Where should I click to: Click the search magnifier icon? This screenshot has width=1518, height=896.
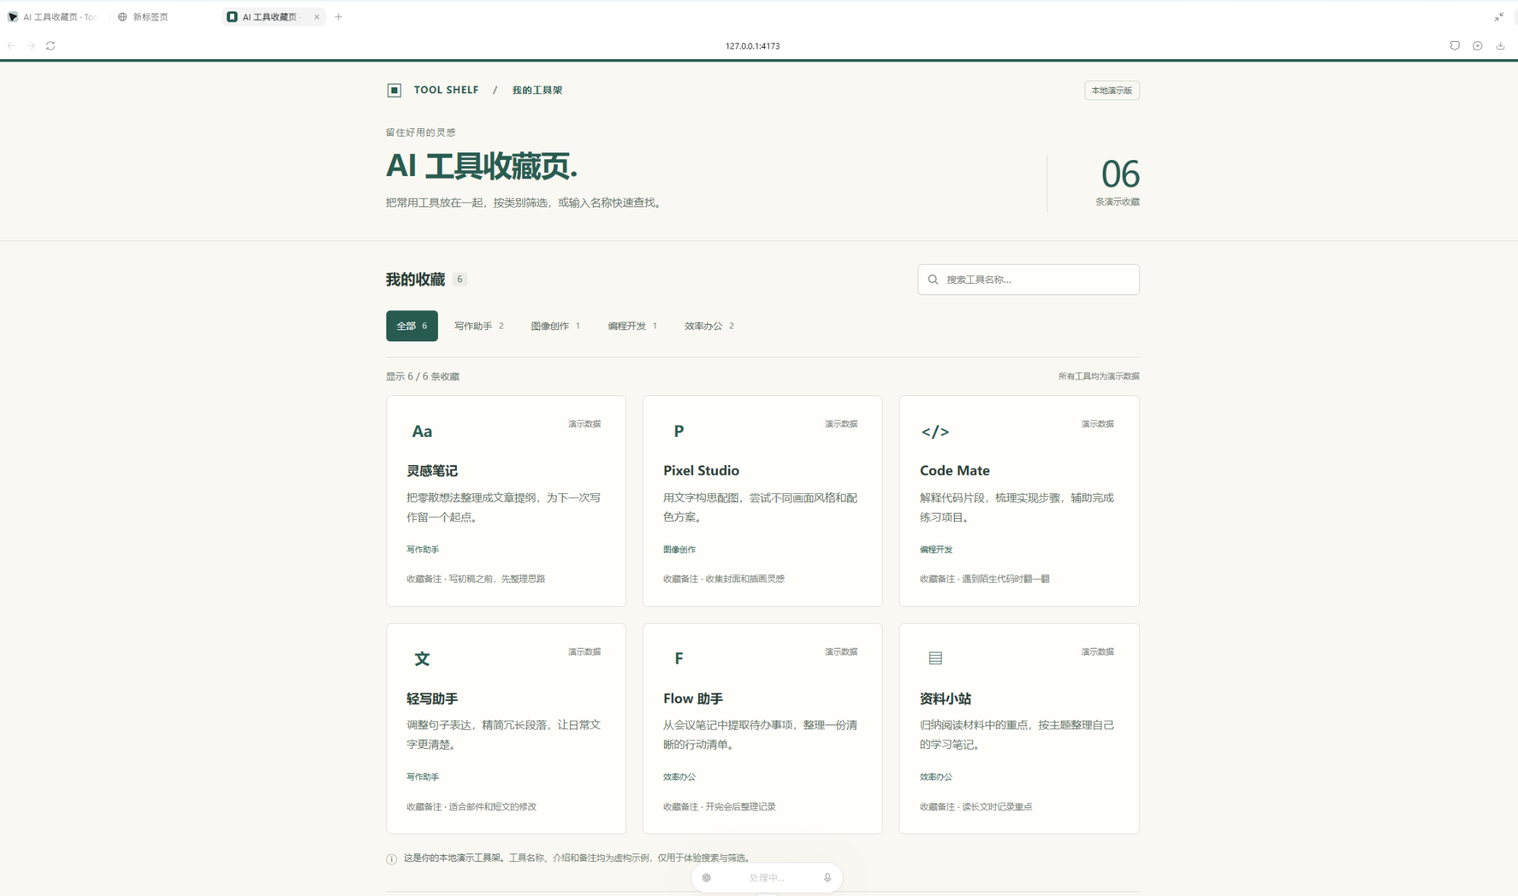933,280
